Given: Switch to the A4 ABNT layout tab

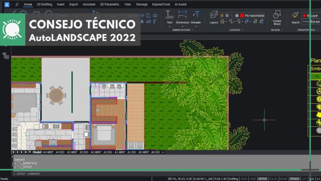Looking at the screenshot, I should [48, 152].
